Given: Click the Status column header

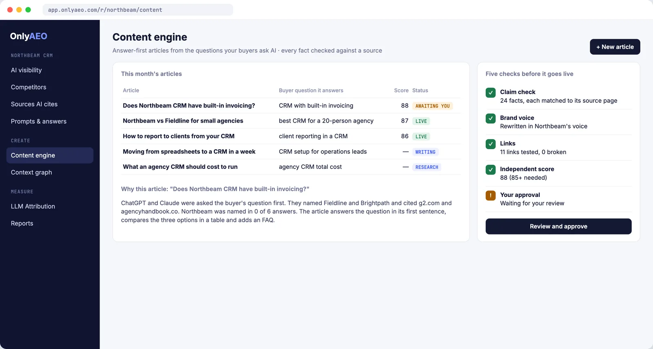Looking at the screenshot, I should click(420, 91).
